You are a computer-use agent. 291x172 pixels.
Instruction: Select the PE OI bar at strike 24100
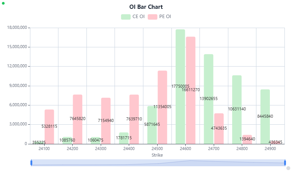[49, 127]
